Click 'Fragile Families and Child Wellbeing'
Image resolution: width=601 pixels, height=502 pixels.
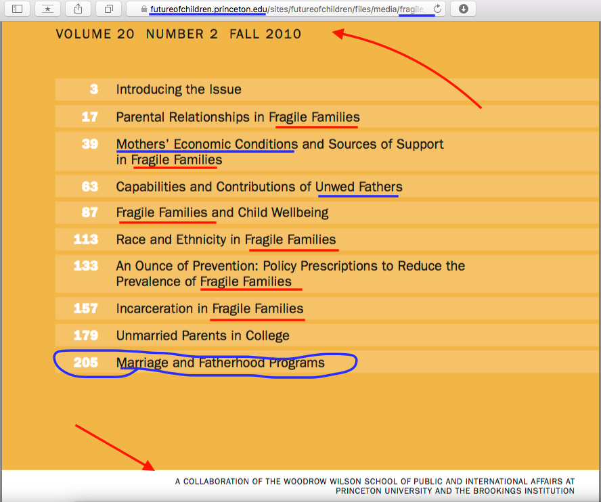pyautogui.click(x=222, y=212)
